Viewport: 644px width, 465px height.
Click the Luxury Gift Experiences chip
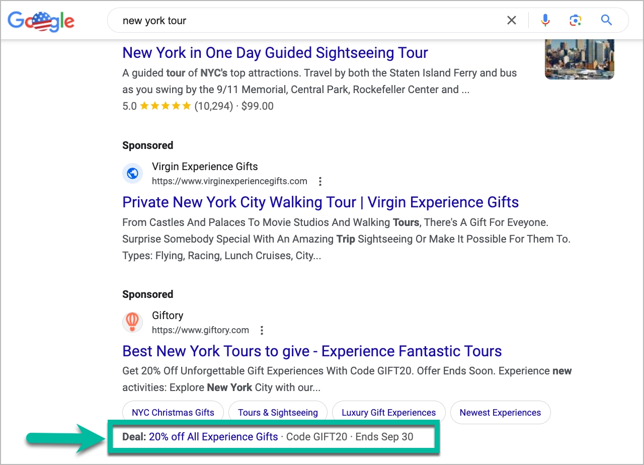tap(388, 412)
